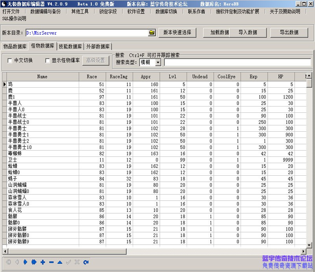Navigate to the first record
The image size is (315, 272).
coord(9,263)
